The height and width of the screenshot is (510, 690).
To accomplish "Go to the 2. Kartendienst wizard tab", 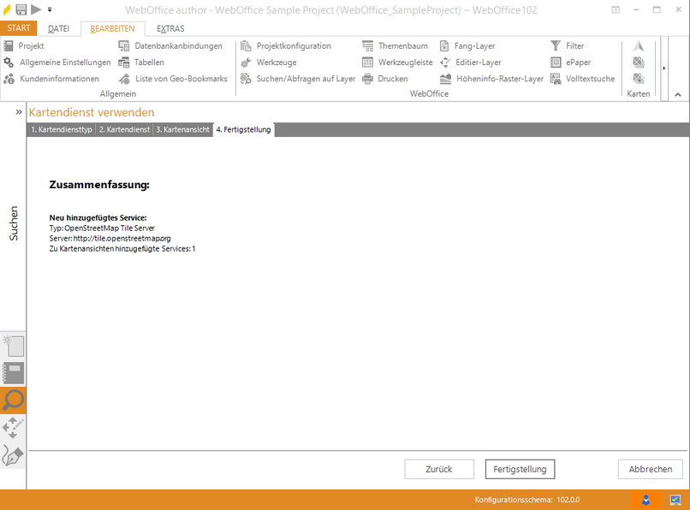I will (124, 130).
